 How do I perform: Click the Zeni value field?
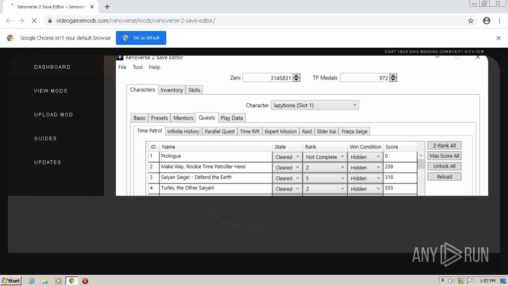click(x=267, y=78)
